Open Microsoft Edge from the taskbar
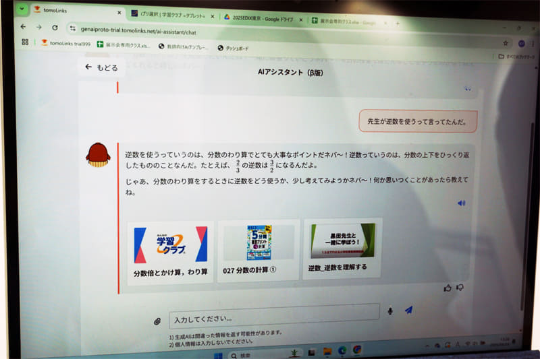540x359 pixels. tap(342, 350)
